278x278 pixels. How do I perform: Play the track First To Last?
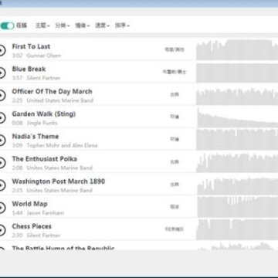point(2,50)
